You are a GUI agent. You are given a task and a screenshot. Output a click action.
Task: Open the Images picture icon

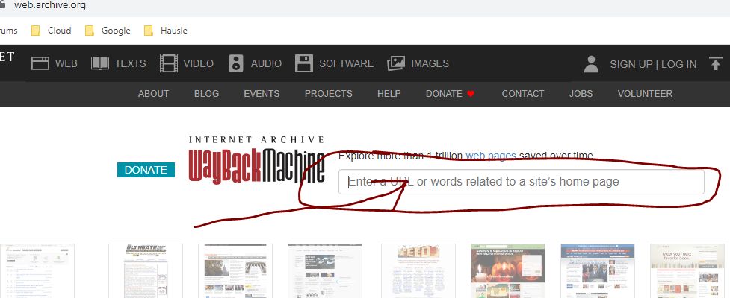[x=396, y=63]
